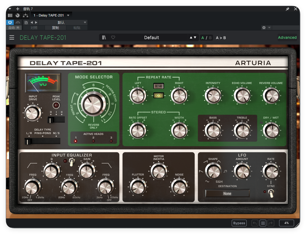
Task: Click the mixer columns icon in host toolbar
Action: [x=10, y=15]
